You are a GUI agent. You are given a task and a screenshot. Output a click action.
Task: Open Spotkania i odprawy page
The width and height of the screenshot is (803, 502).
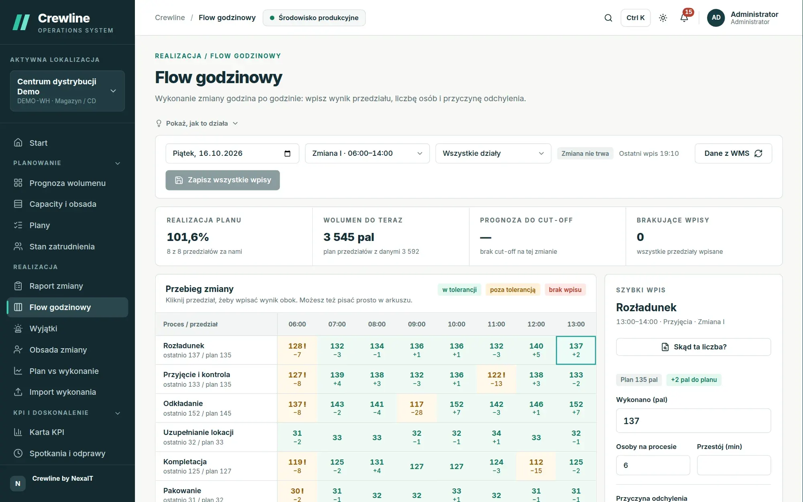(x=67, y=453)
